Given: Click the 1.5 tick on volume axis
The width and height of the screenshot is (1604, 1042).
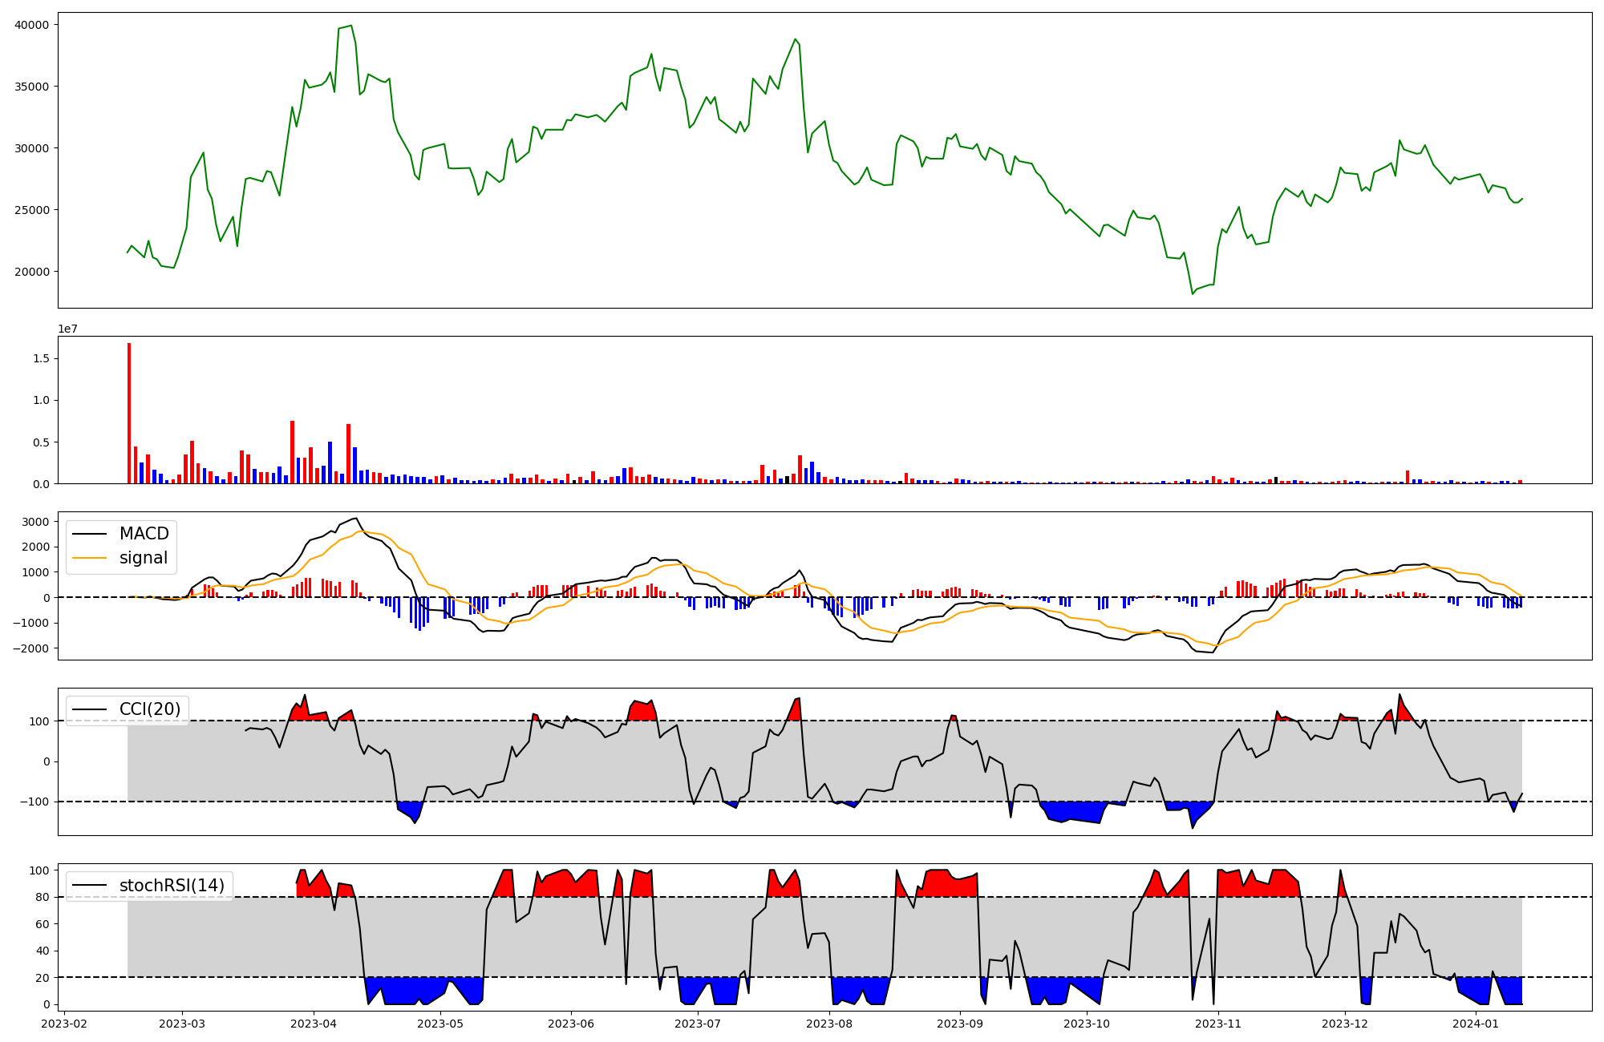Looking at the screenshot, I should coord(41,358).
